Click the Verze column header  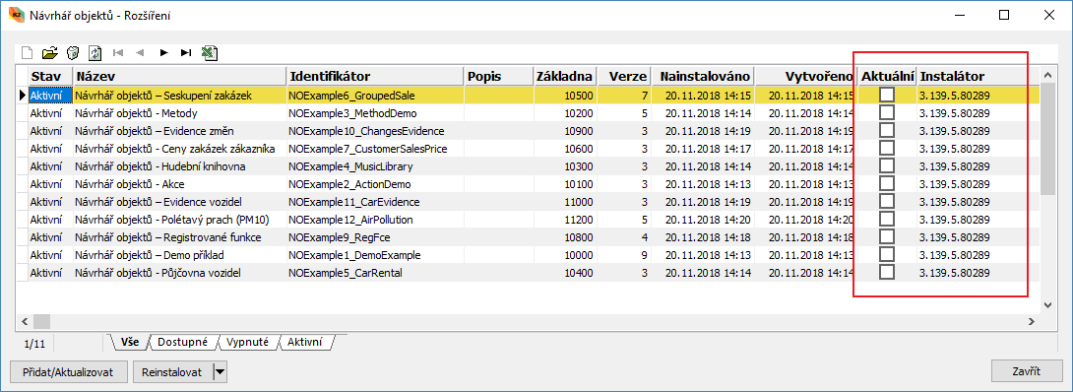(x=624, y=75)
